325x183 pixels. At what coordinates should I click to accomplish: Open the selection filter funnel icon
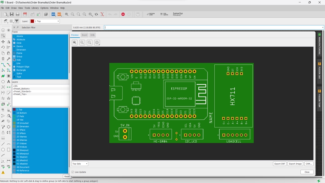pyautogui.click(x=17, y=21)
